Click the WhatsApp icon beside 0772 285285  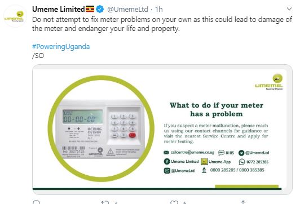tap(242, 162)
